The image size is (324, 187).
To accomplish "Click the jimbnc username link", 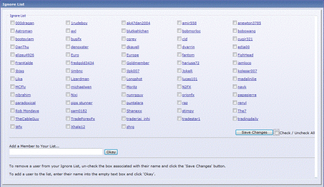I will [77, 71].
